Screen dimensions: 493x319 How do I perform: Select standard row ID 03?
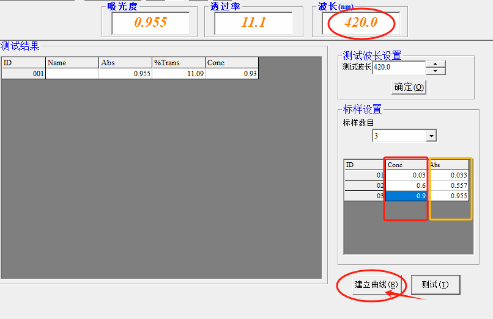tap(365, 196)
